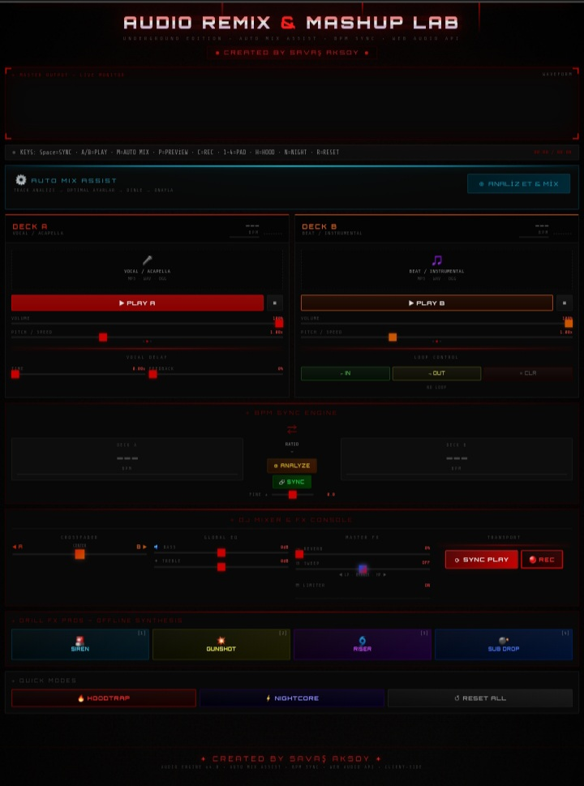Click the speaker icon next to Bass
Screen dimensions: 584x786
coord(157,547)
